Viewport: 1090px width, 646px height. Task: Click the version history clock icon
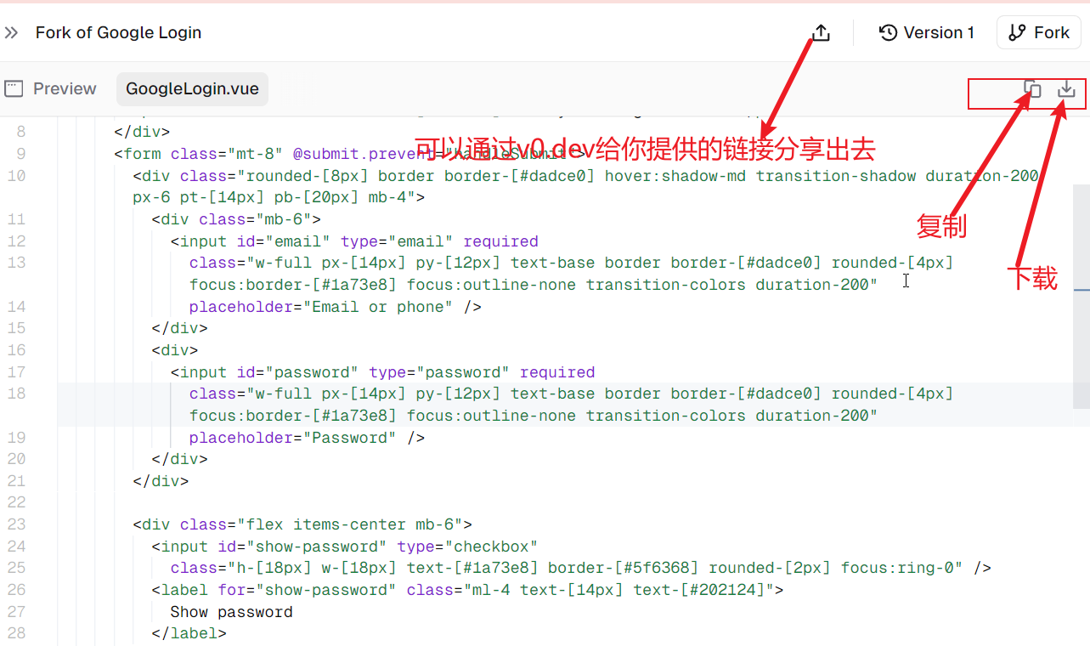[x=888, y=32]
